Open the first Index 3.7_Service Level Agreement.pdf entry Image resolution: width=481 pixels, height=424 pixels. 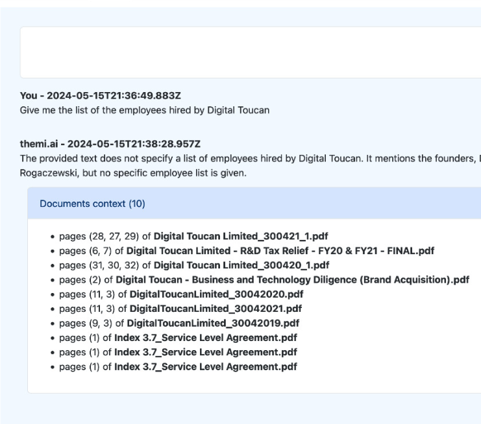click(206, 338)
